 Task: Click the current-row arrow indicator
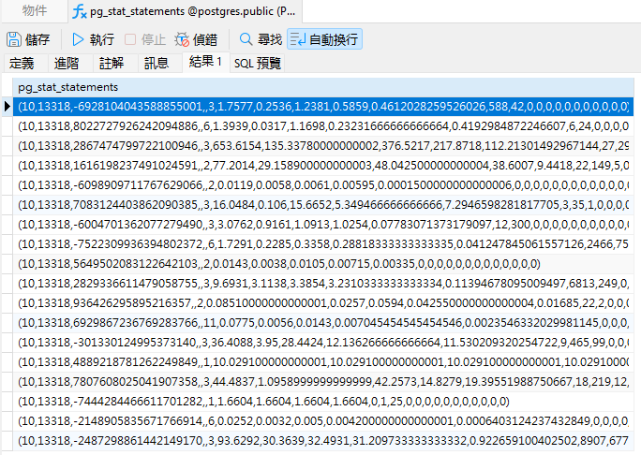tap(7, 106)
